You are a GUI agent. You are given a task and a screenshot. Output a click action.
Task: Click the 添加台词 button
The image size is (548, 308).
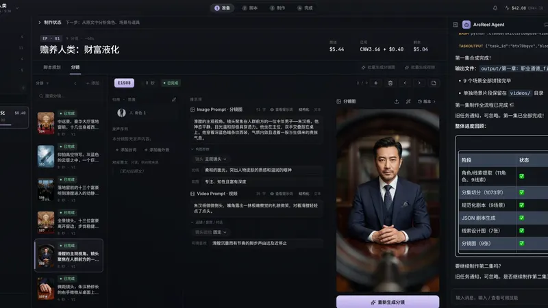(x=126, y=150)
